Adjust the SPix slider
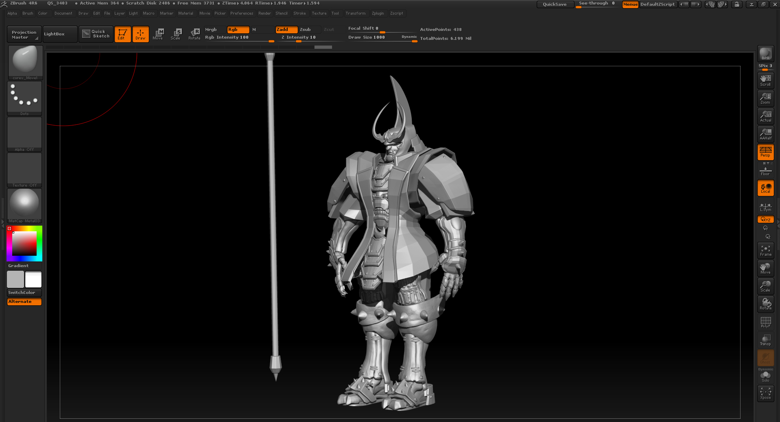780x422 pixels. 765,67
